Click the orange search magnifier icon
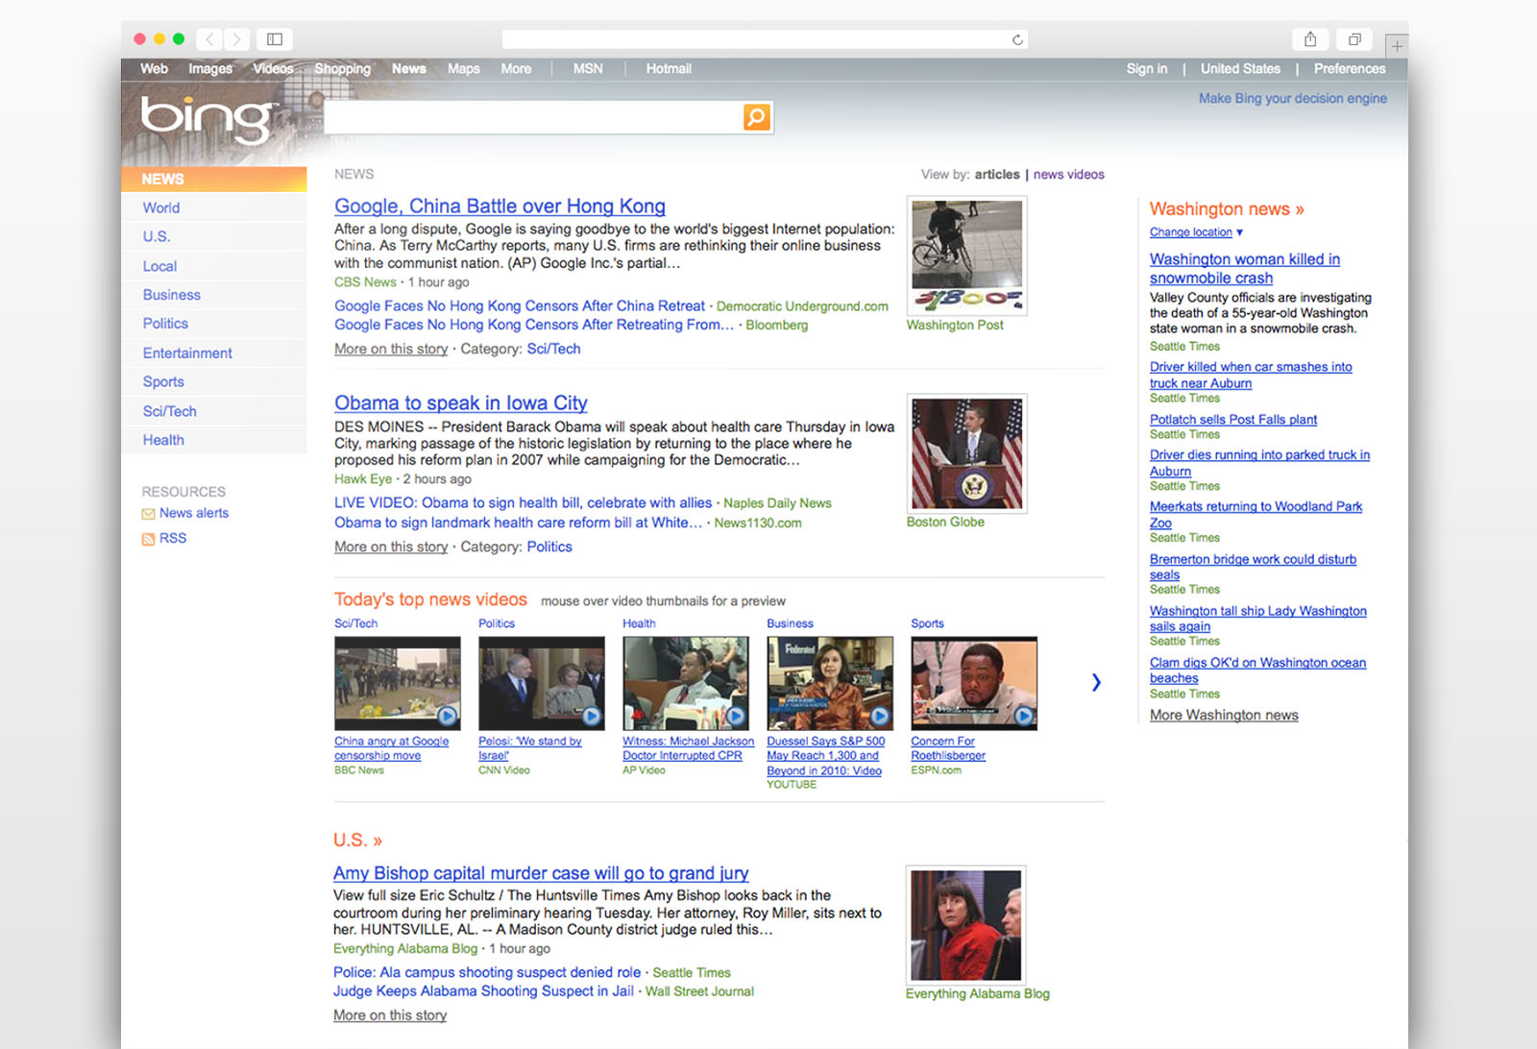 point(755,116)
